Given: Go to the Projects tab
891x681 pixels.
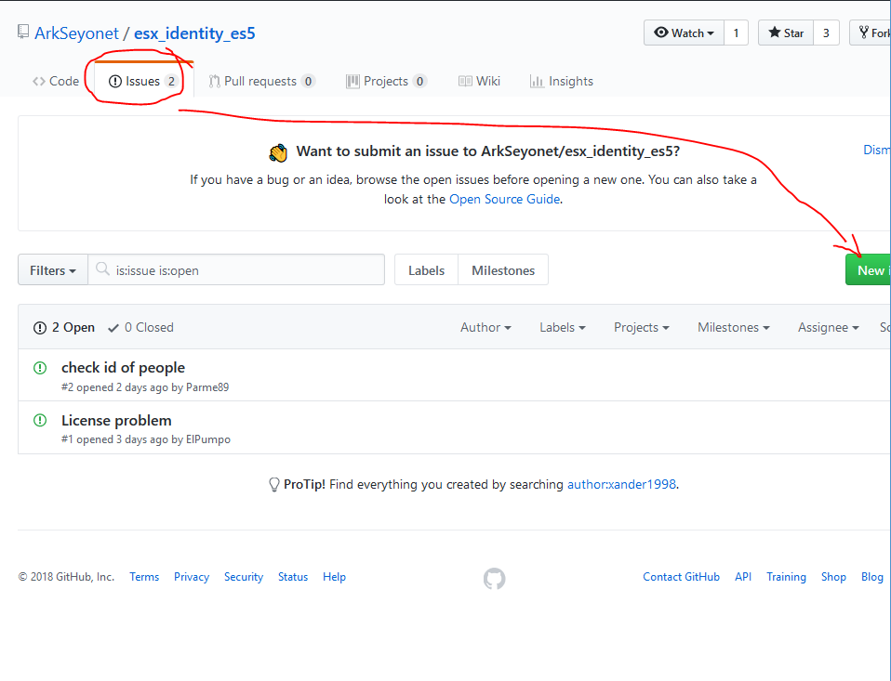Looking at the screenshot, I should tap(386, 81).
